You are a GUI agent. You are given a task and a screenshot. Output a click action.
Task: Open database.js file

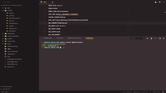click(x=13, y=23)
